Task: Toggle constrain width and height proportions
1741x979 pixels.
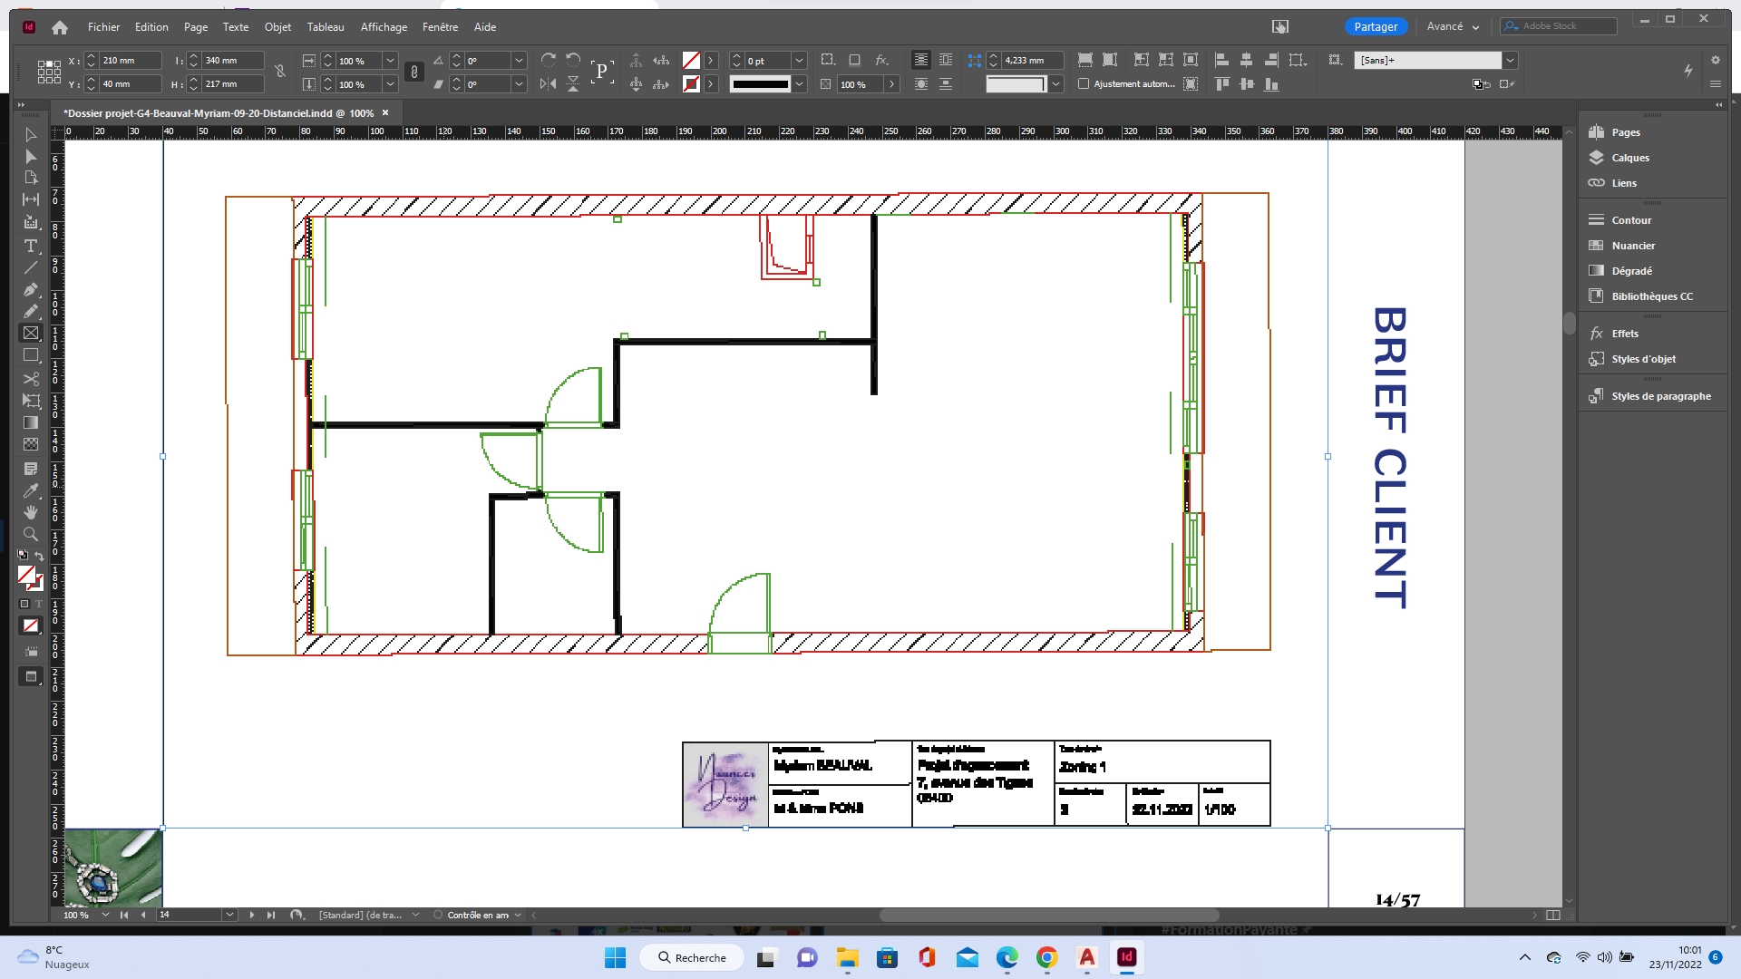Action: tap(280, 72)
